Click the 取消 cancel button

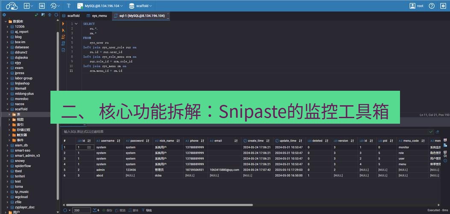coord(121,210)
